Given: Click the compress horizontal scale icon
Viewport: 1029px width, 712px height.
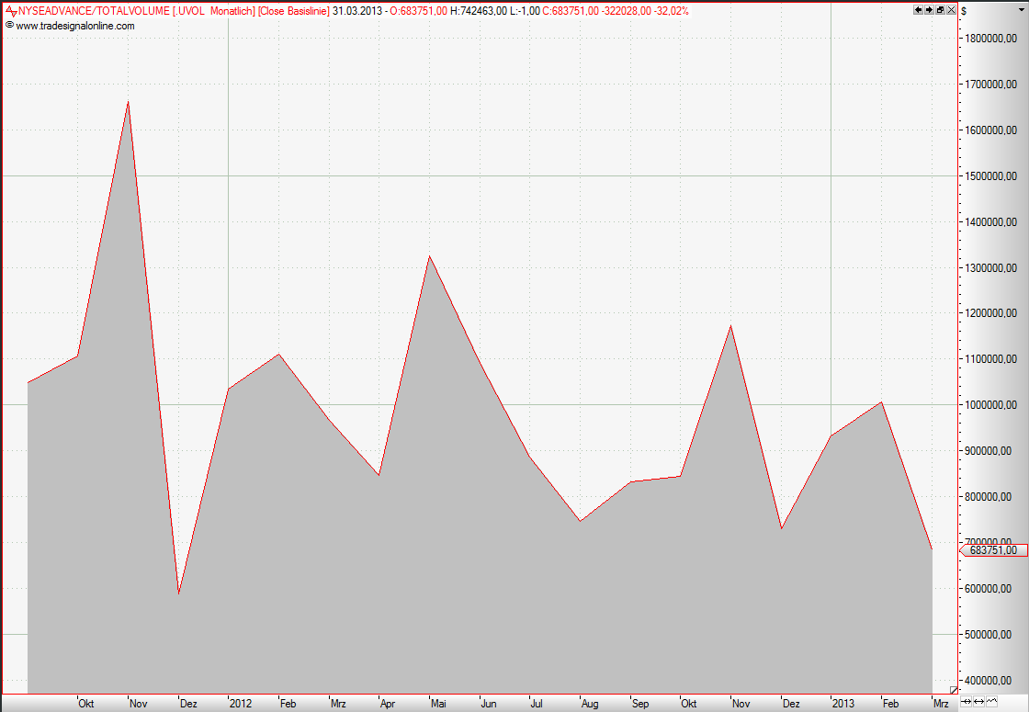Looking at the screenshot, I should [967, 702].
